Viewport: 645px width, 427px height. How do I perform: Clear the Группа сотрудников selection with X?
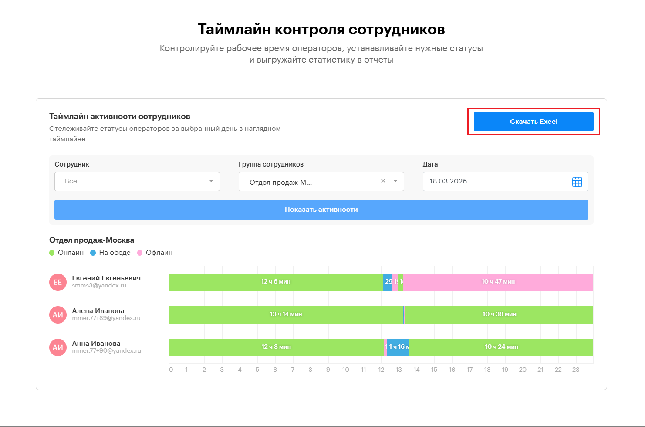[x=383, y=181]
